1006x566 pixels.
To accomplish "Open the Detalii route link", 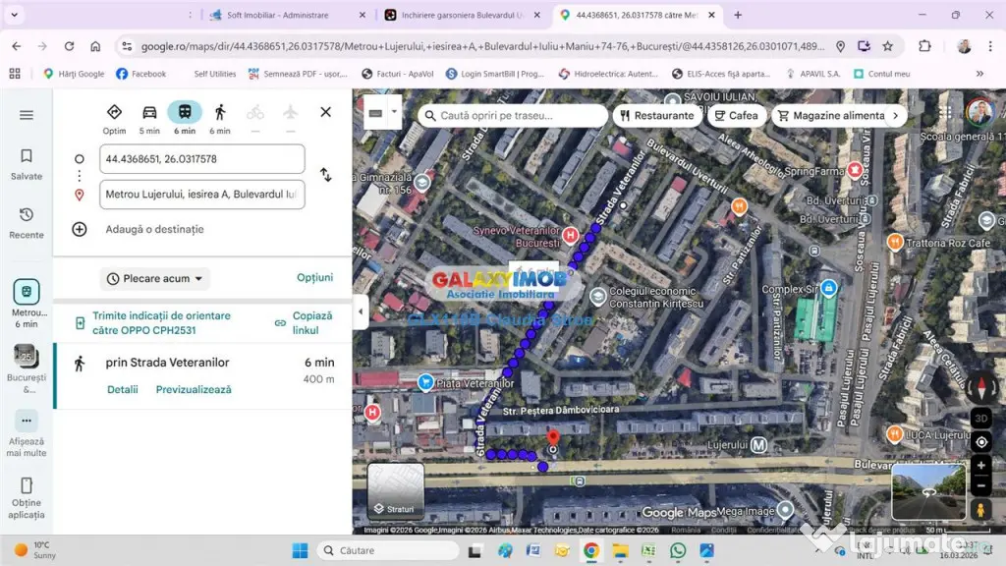I will [x=123, y=389].
